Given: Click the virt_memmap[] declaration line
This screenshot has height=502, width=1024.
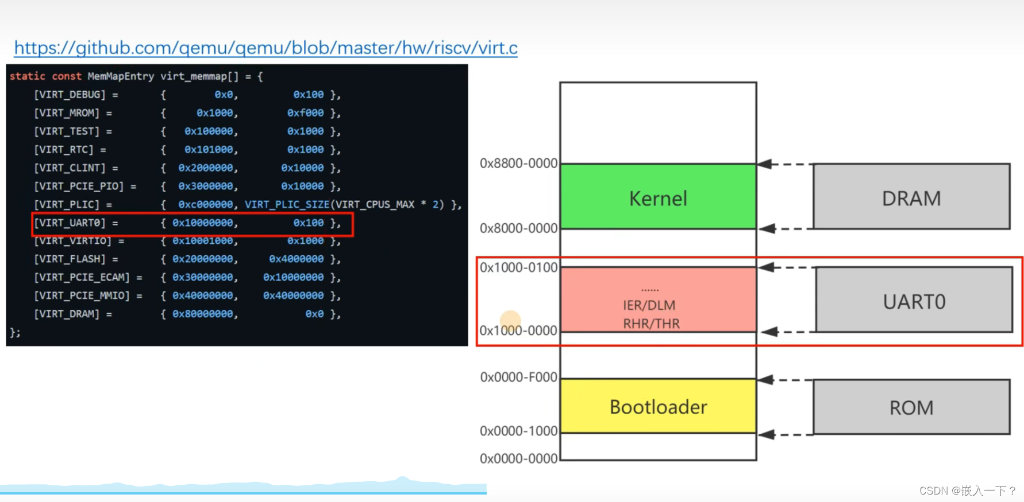Looking at the screenshot, I should [136, 76].
